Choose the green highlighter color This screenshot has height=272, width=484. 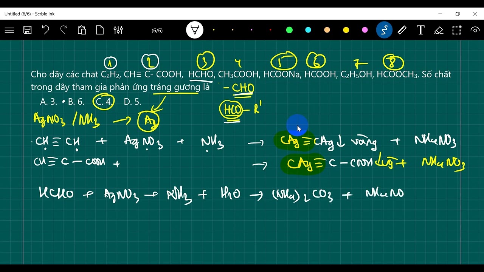[289, 30]
